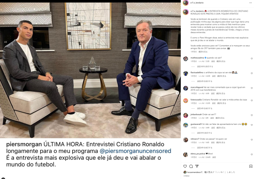Image resolution: width=254 pixels, height=179 pixels.
Task: View translation of gustavera01's comment
Action: (221, 128)
